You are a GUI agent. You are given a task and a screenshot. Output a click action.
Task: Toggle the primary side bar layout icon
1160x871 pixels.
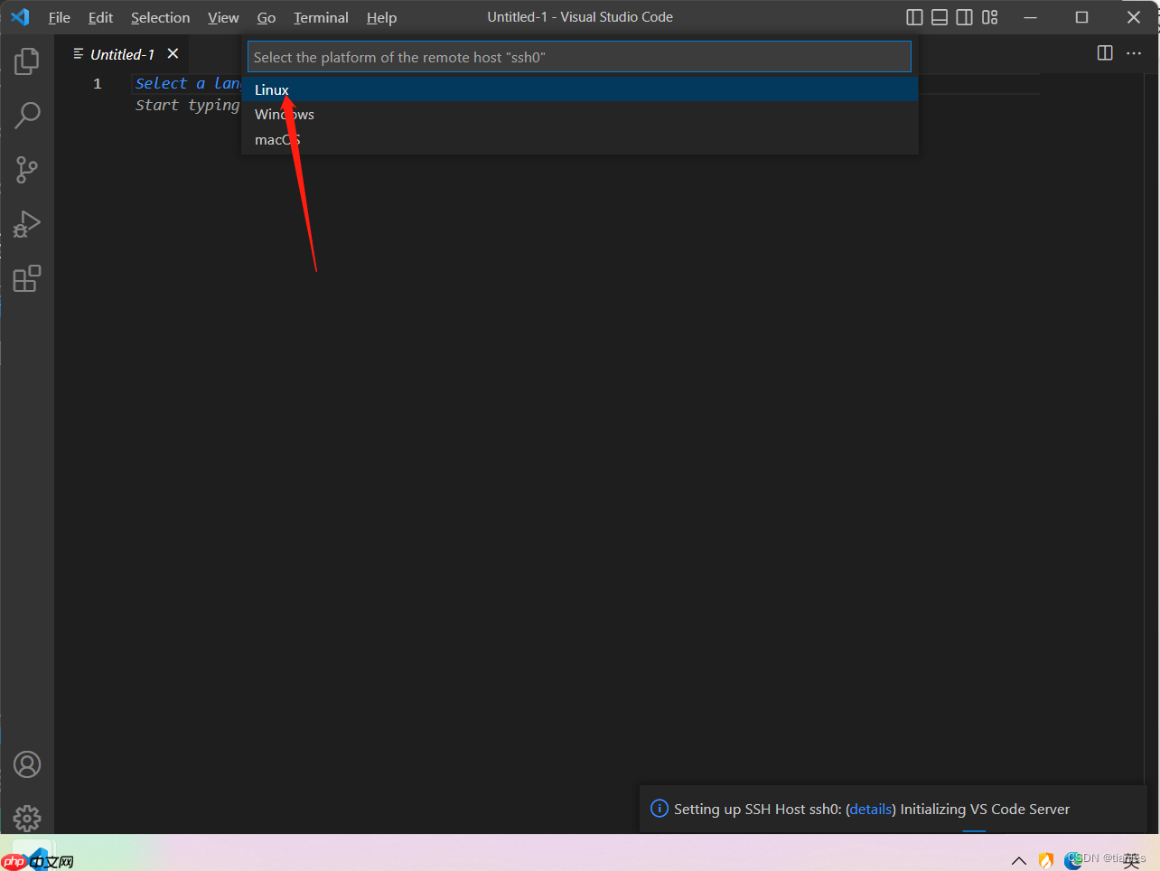click(x=914, y=17)
